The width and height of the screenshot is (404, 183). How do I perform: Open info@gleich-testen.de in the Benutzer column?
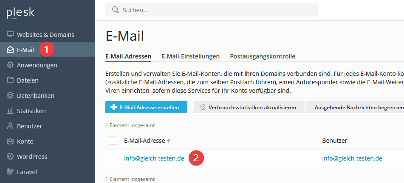(x=352, y=158)
